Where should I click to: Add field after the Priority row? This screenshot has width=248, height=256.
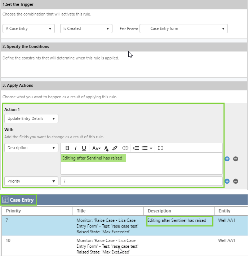click(227, 181)
